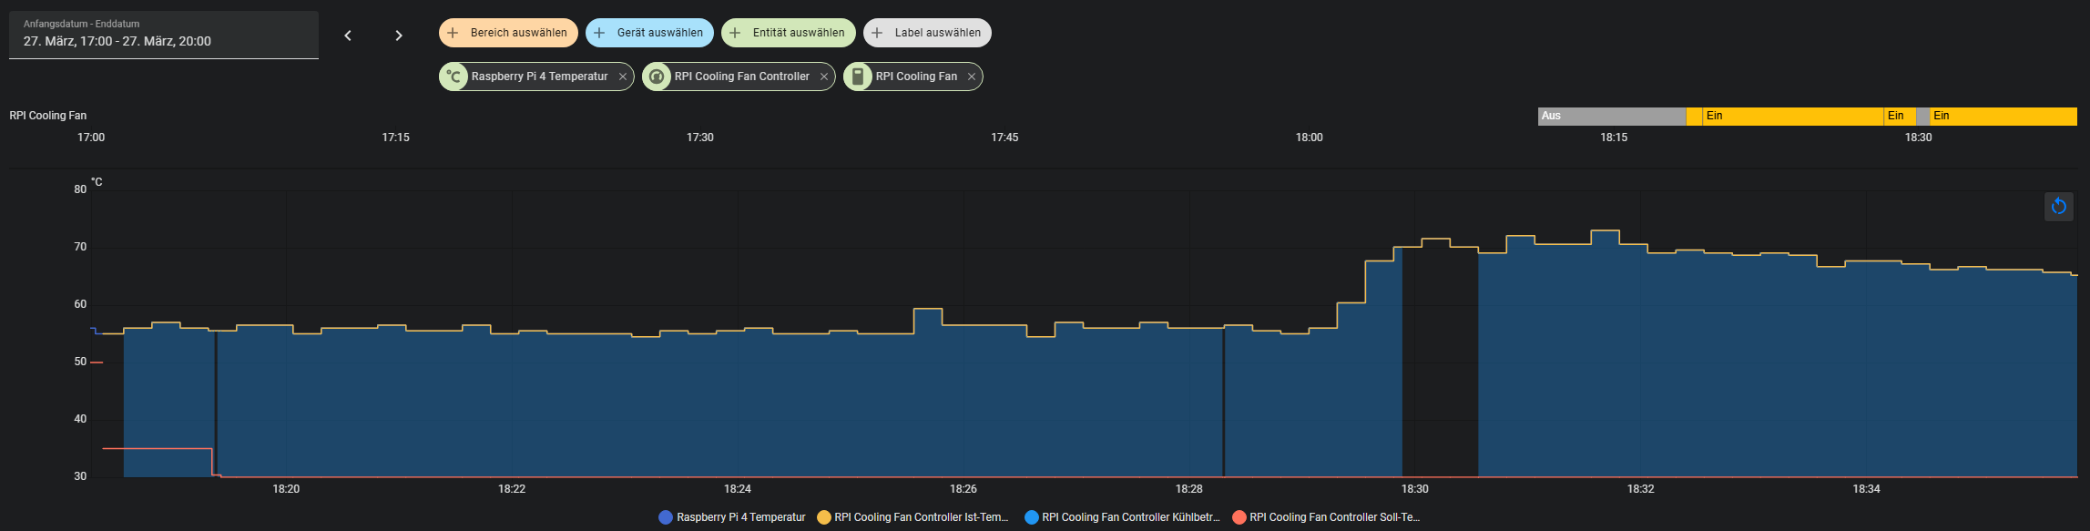The width and height of the screenshot is (2090, 531).
Task: Toggle Raspberry Pi 4 Temperatur series in legend
Action: (732, 517)
